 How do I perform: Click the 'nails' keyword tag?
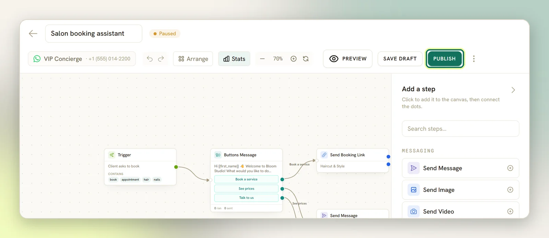pyautogui.click(x=157, y=180)
